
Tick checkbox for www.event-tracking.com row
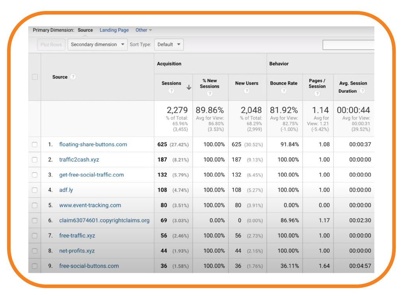35,205
